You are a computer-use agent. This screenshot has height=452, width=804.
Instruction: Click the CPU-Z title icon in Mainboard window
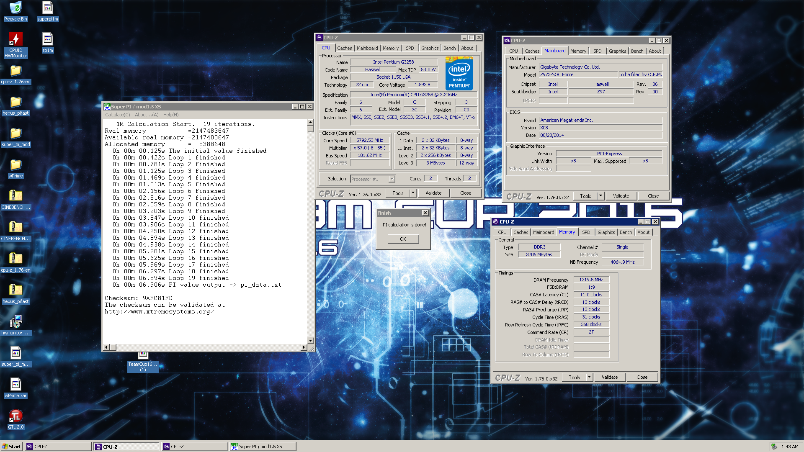(x=507, y=41)
